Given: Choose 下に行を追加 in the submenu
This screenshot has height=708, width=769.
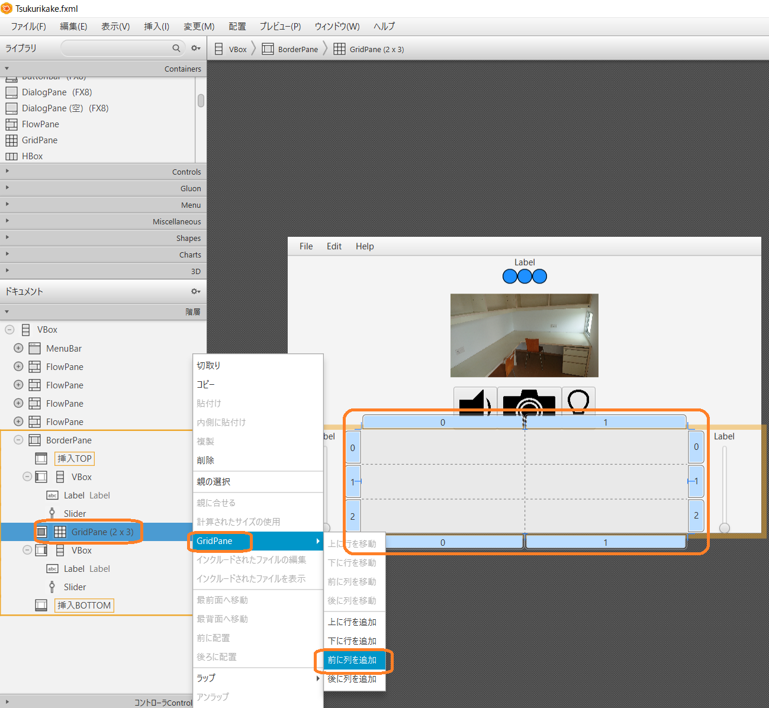Looking at the screenshot, I should point(355,641).
